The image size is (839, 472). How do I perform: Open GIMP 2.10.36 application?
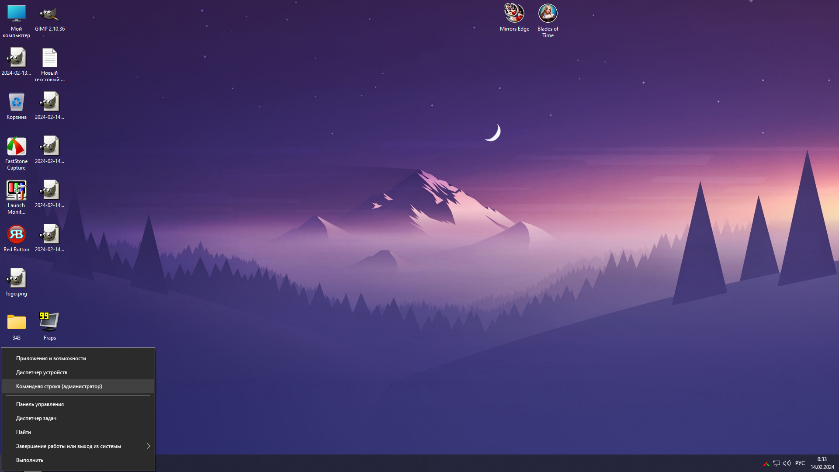[x=49, y=13]
